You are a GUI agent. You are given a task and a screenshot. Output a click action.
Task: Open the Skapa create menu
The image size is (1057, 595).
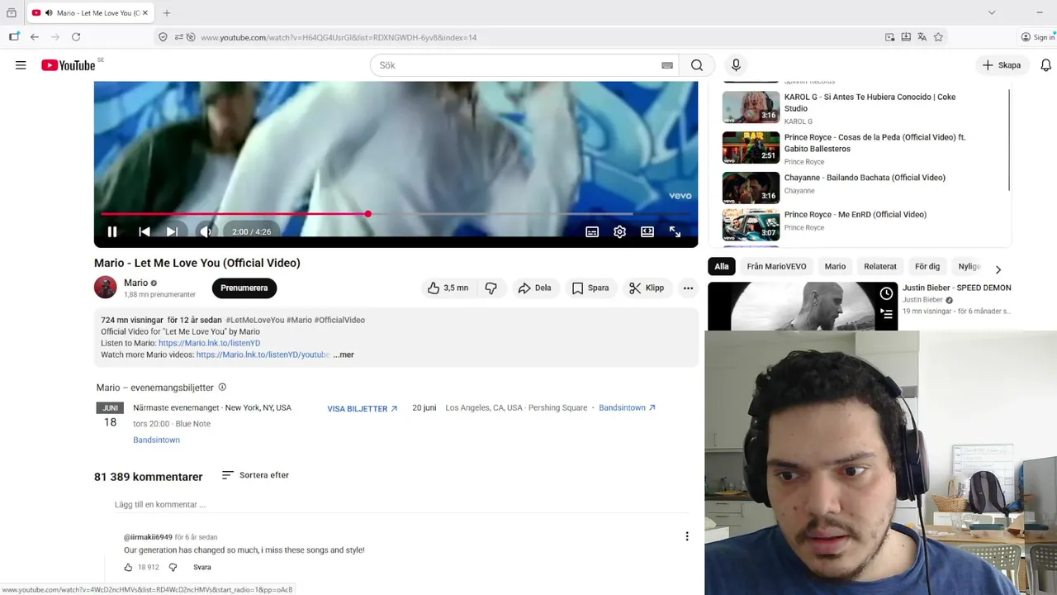(1001, 65)
